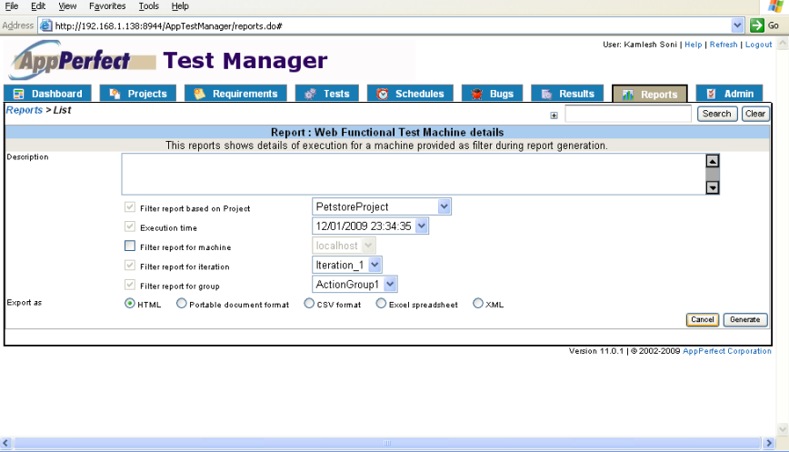The width and height of the screenshot is (789, 452).
Task: Click the Cancel button
Action: point(703,319)
